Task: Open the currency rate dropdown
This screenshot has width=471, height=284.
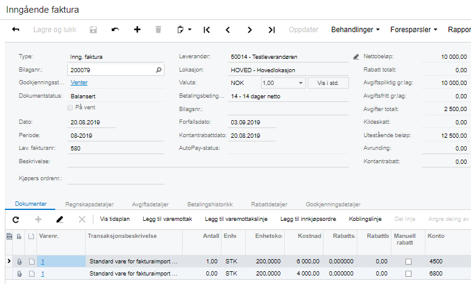Action: [x=302, y=83]
